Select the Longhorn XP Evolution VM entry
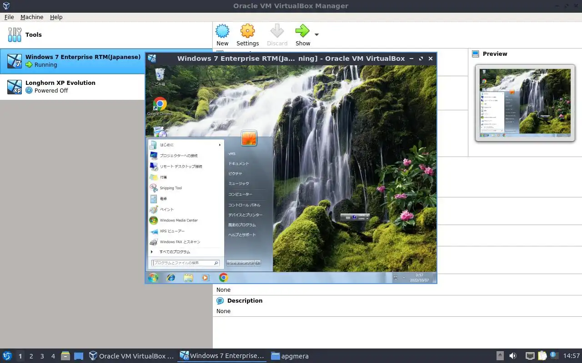This screenshot has width=582, height=363. (106, 87)
